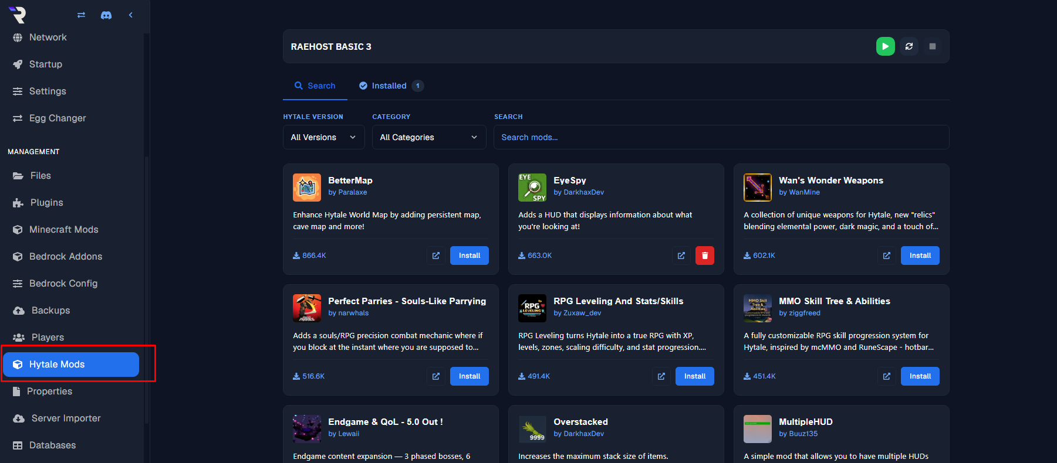Install the BetterMap mod

click(470, 256)
